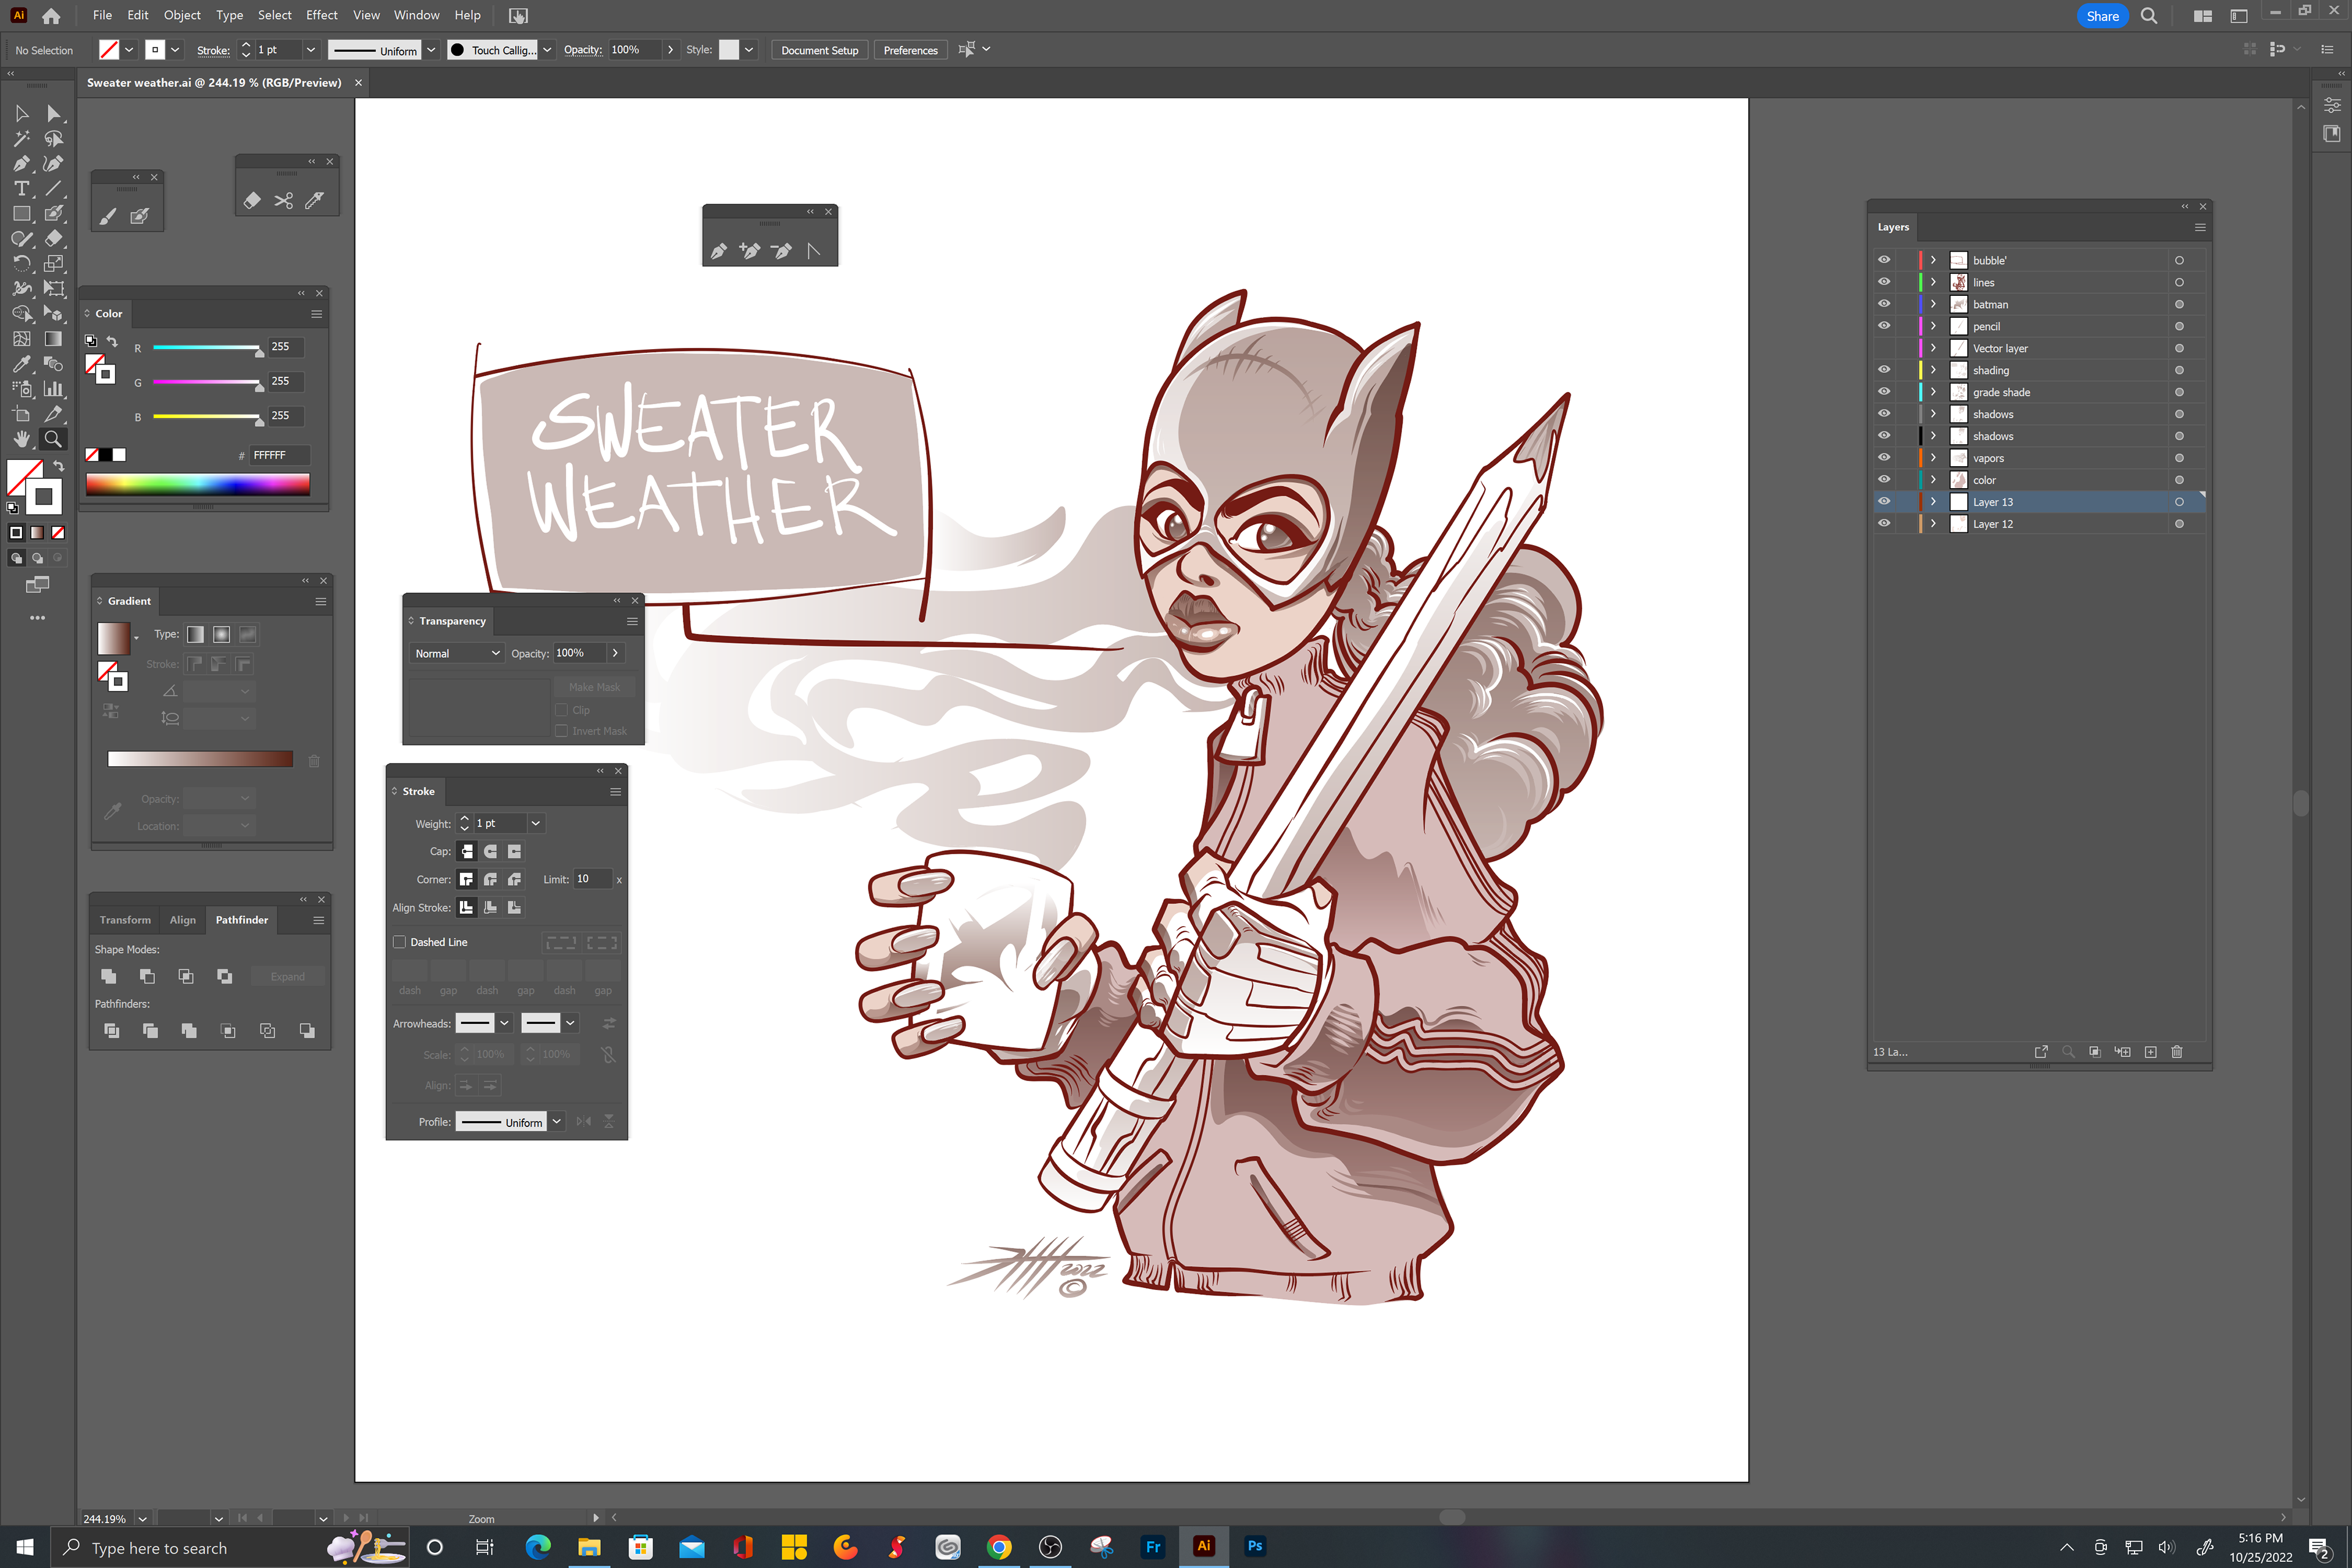Click the Preferences button

[910, 50]
